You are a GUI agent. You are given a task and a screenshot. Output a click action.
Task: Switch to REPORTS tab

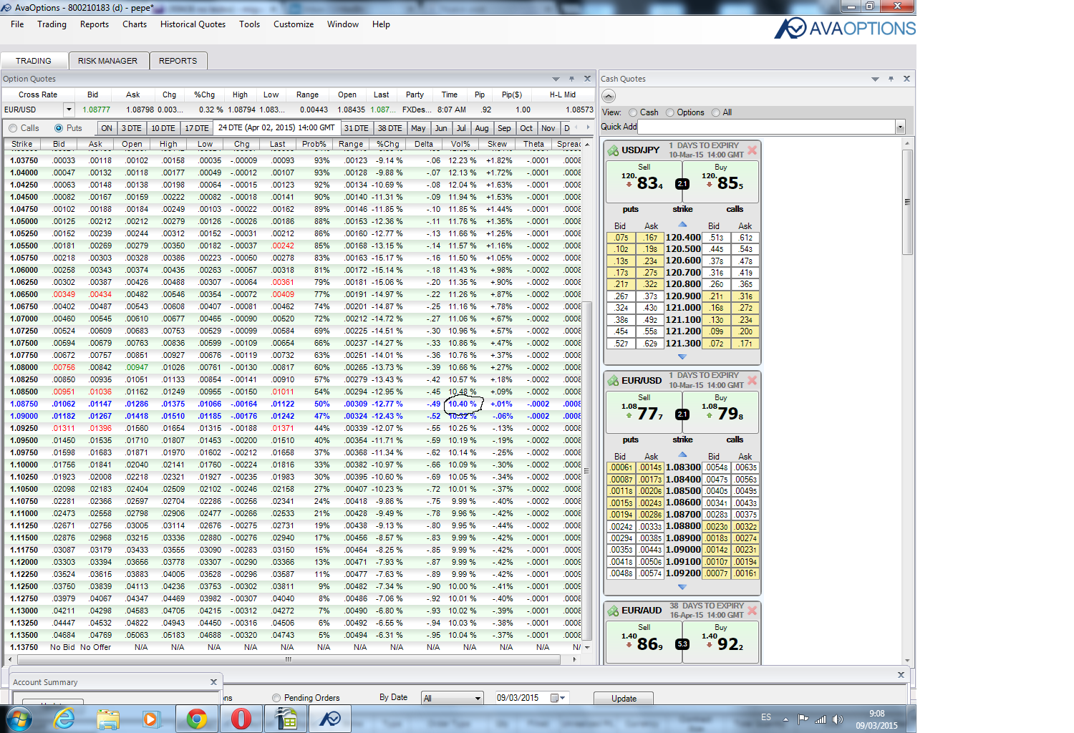pos(178,61)
